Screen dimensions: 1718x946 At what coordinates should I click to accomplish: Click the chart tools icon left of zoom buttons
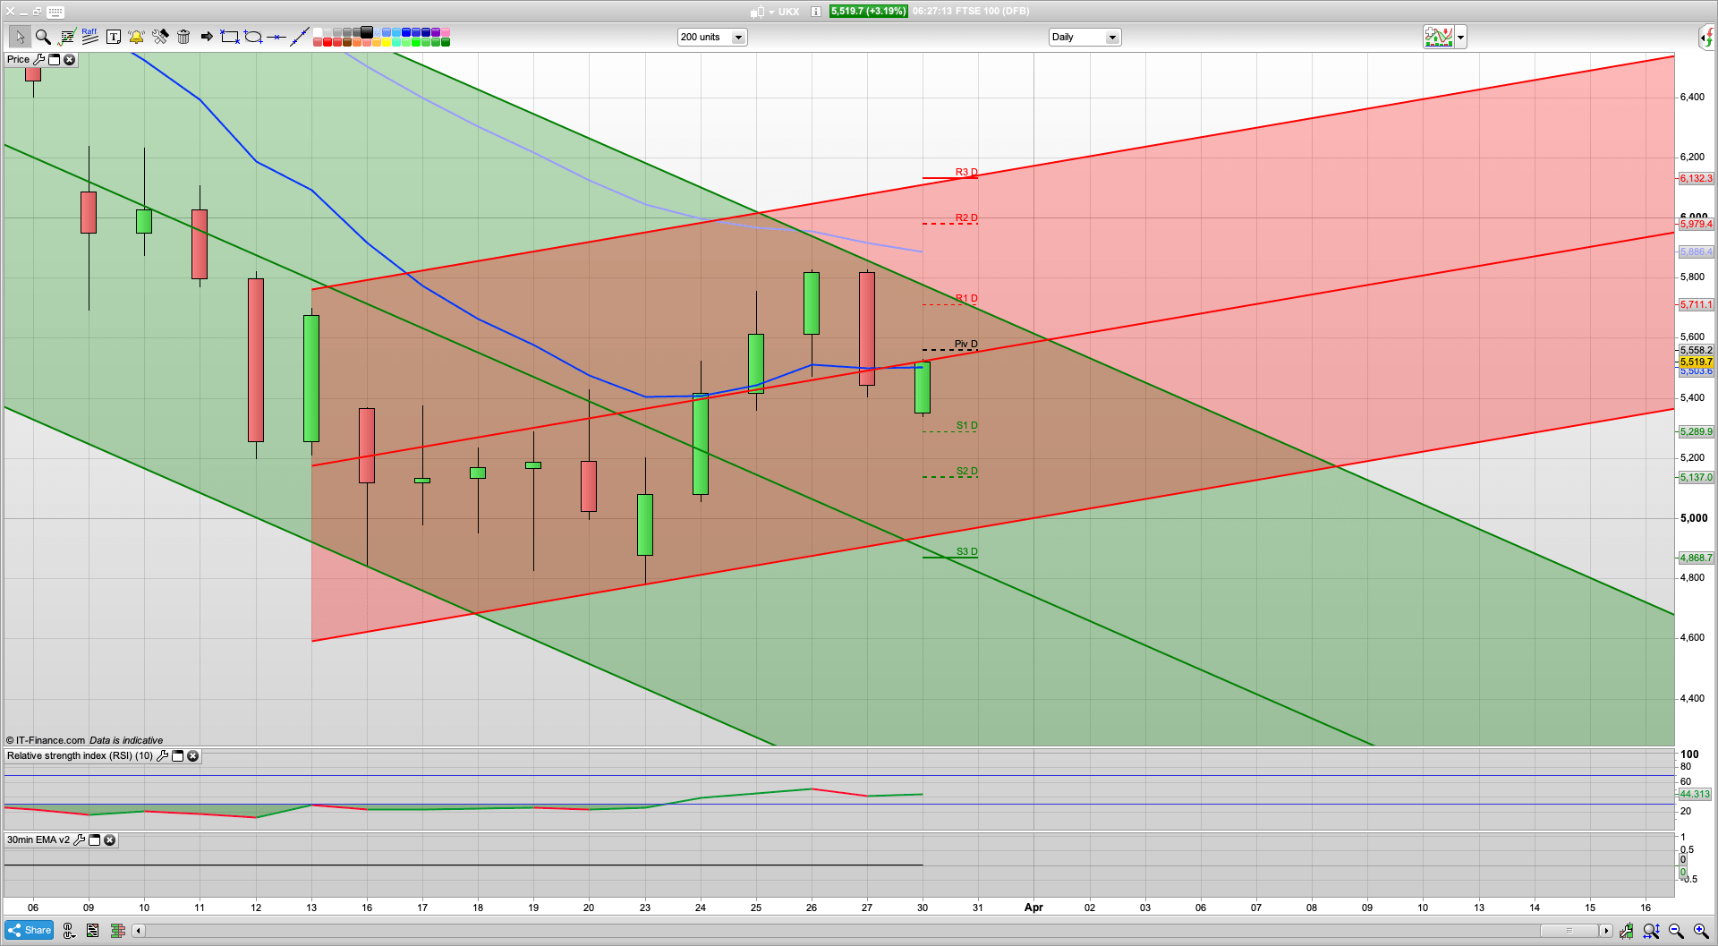coord(1626,931)
